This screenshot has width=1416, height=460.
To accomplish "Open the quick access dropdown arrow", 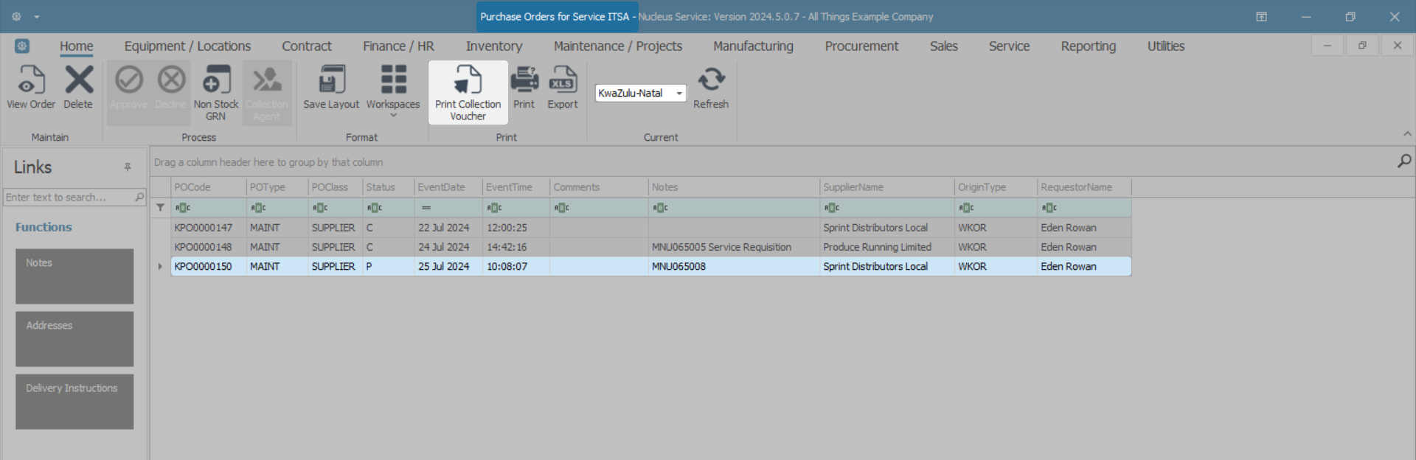I will [x=36, y=16].
